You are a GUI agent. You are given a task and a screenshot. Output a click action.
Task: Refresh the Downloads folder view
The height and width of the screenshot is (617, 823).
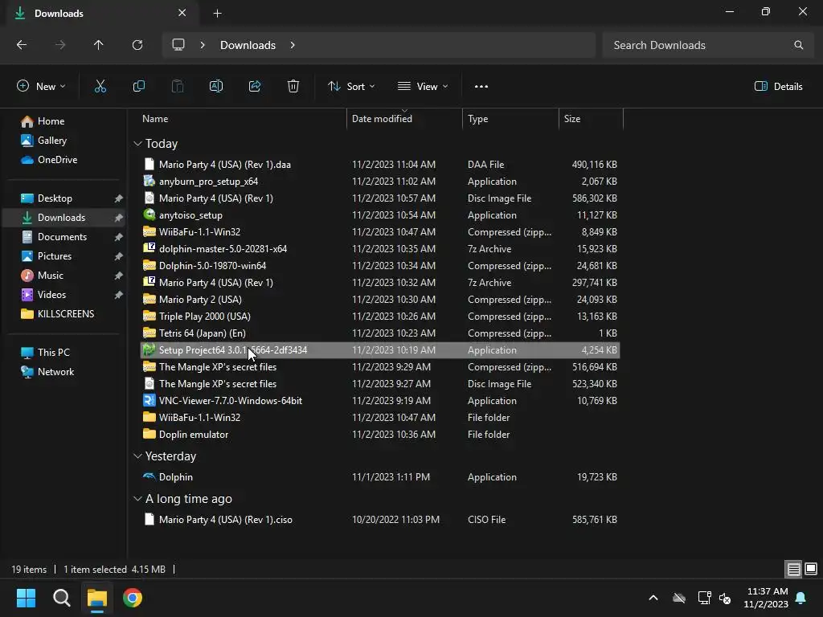coord(137,45)
